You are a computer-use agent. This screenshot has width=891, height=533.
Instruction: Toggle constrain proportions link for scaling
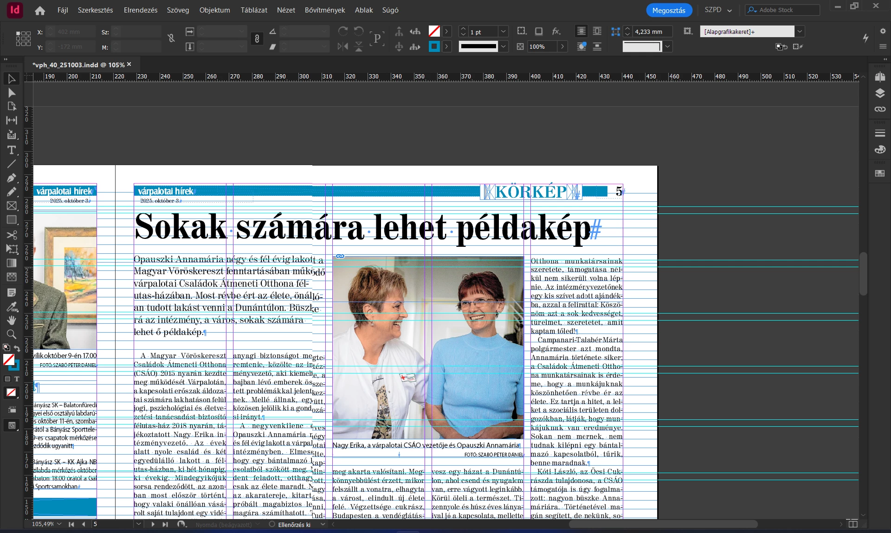coord(257,39)
